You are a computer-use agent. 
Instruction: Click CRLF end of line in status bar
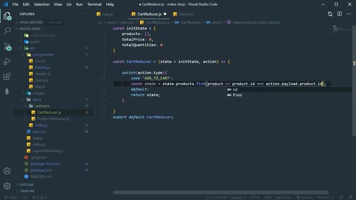(x=268, y=198)
